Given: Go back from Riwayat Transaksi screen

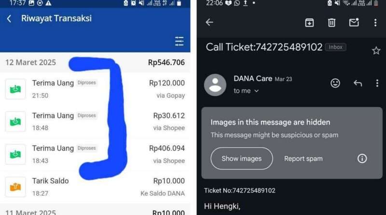Looking at the screenshot, I should click(9, 18).
